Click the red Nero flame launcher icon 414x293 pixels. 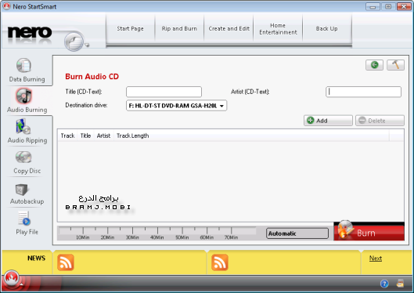coord(12,278)
